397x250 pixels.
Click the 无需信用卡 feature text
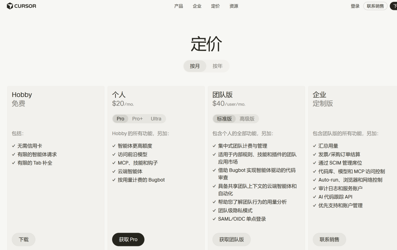(x=30, y=146)
